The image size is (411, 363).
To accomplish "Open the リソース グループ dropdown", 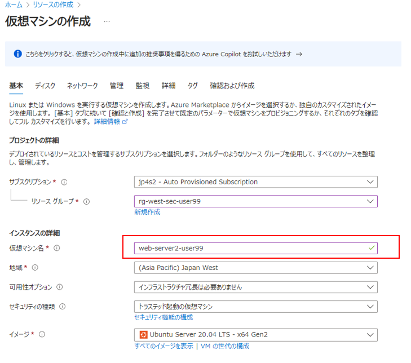I will [x=255, y=201].
